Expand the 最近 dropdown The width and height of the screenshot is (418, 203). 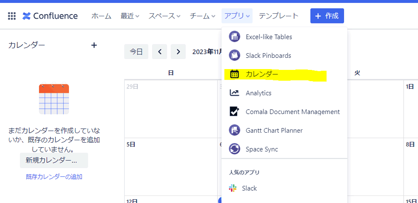130,16
